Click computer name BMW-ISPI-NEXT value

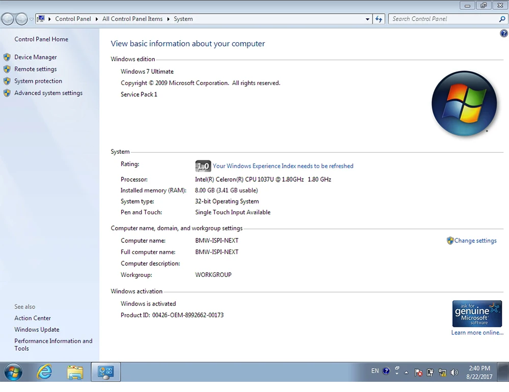tap(217, 241)
